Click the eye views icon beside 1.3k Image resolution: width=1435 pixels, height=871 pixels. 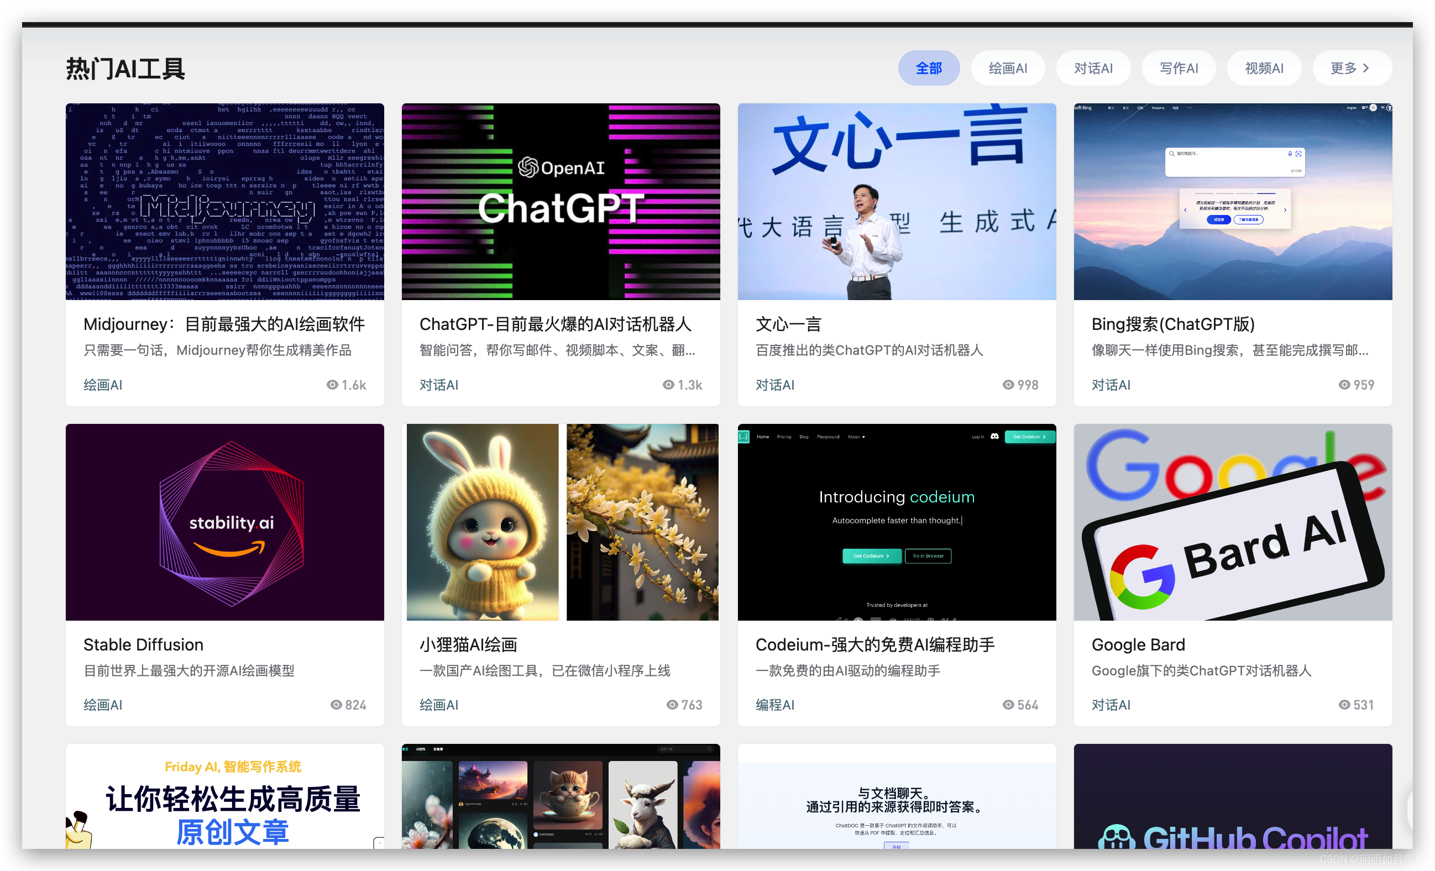point(669,385)
